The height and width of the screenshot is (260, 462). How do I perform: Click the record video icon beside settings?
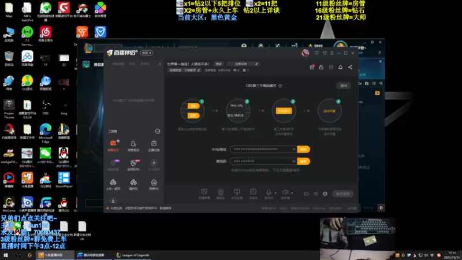(306, 194)
